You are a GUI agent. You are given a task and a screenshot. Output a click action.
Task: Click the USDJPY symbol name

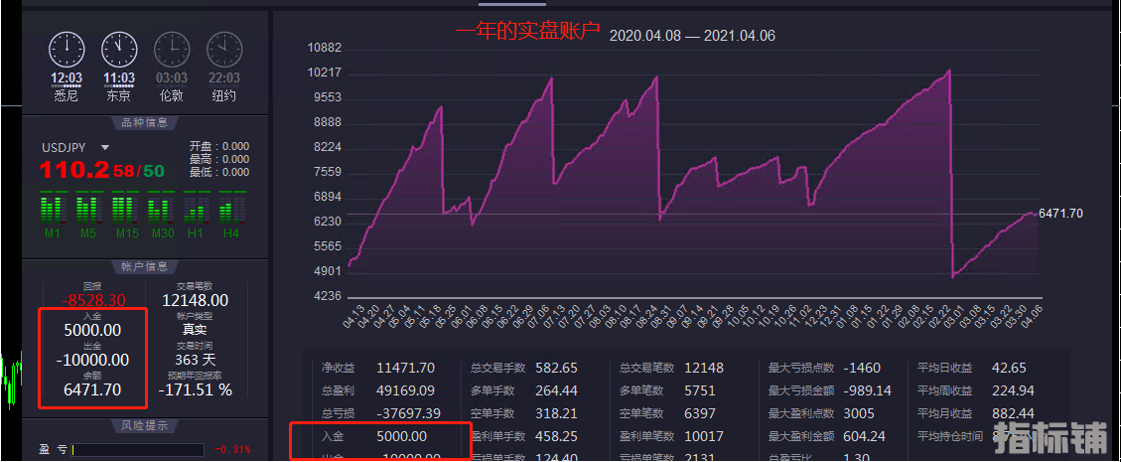(x=64, y=147)
